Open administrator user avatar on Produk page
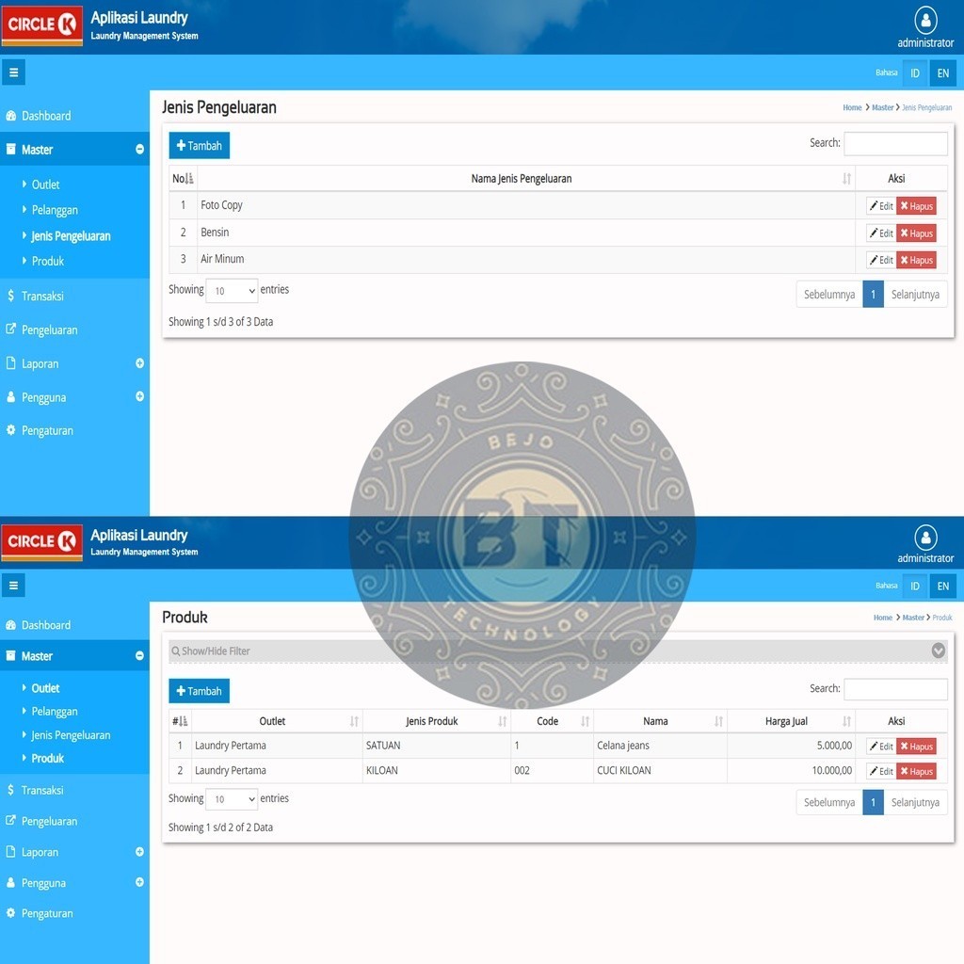This screenshot has width=964, height=964. 925,538
